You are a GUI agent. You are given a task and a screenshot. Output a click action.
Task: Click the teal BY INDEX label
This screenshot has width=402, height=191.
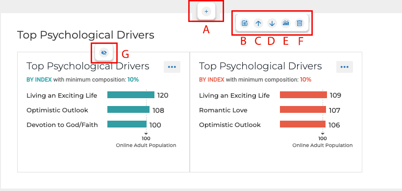(x=39, y=80)
